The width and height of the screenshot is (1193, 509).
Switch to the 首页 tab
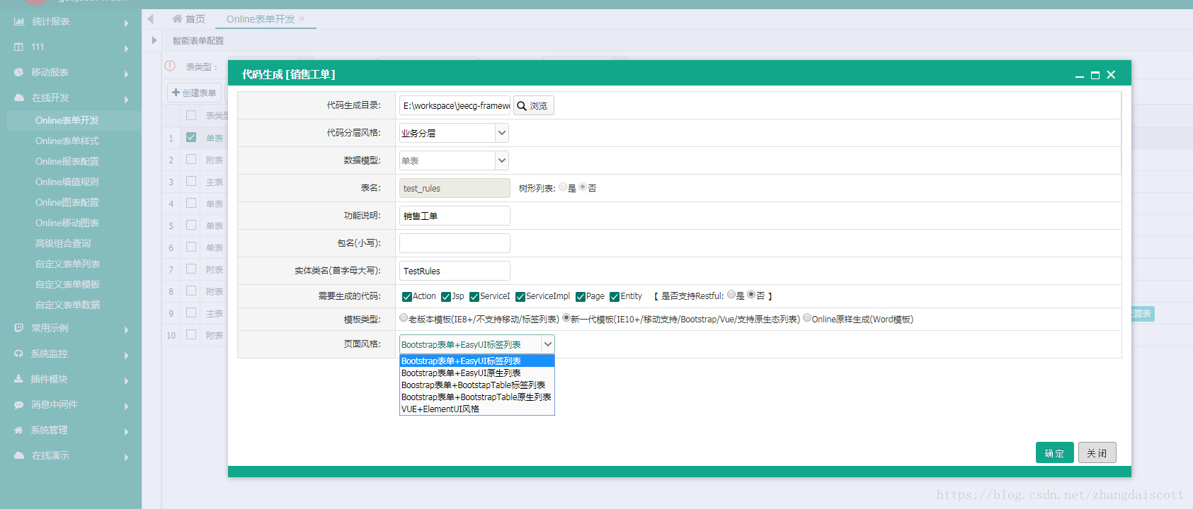coord(188,19)
